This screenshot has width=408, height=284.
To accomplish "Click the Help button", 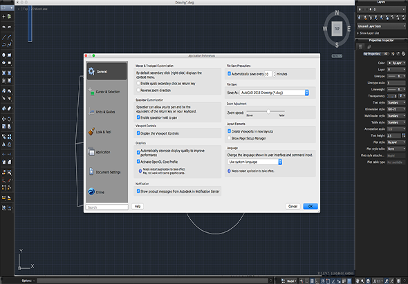I will pyautogui.click(x=138, y=206).
